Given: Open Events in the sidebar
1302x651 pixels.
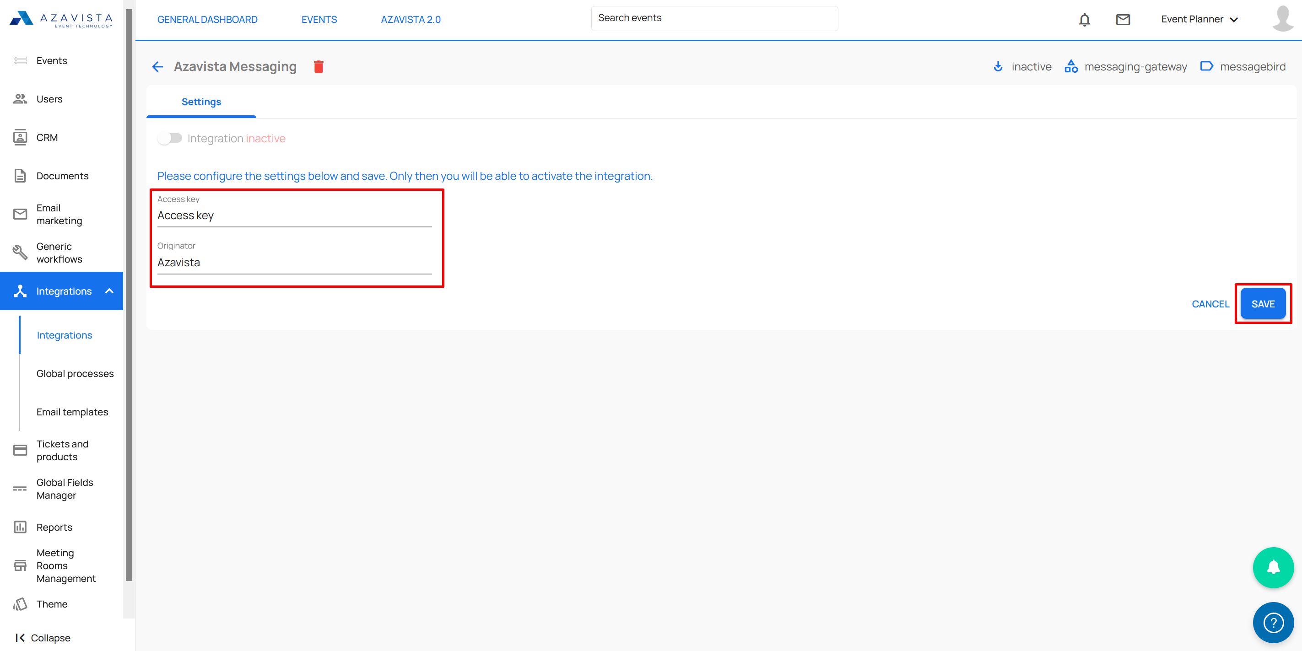Looking at the screenshot, I should click(x=62, y=61).
